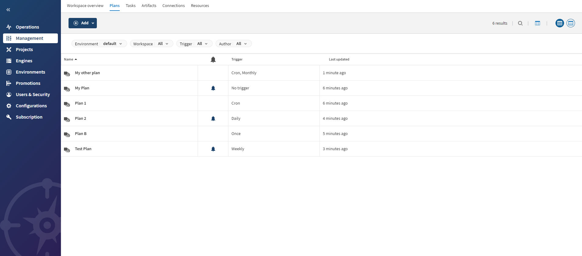Open Promotions in the sidebar

pyautogui.click(x=30, y=83)
